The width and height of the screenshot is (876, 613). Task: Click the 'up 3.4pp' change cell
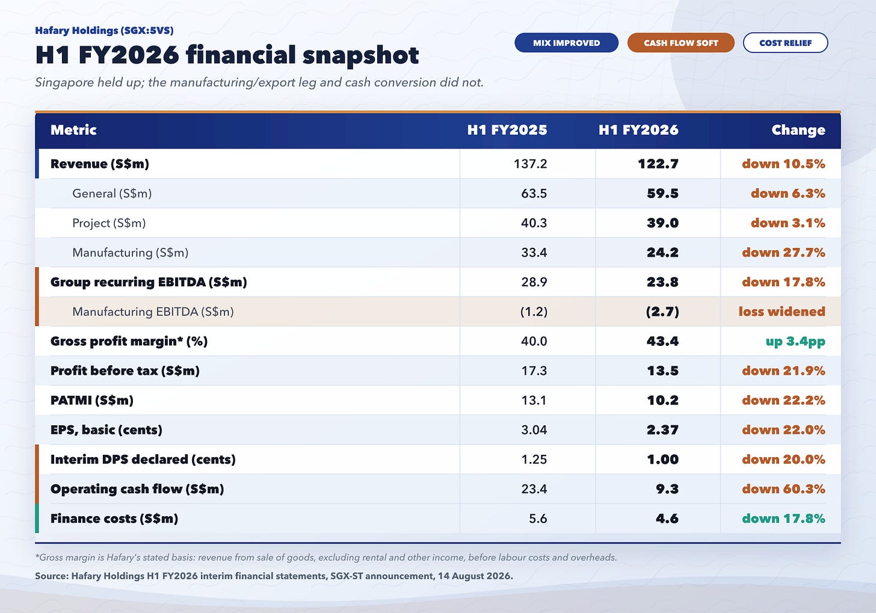click(795, 342)
